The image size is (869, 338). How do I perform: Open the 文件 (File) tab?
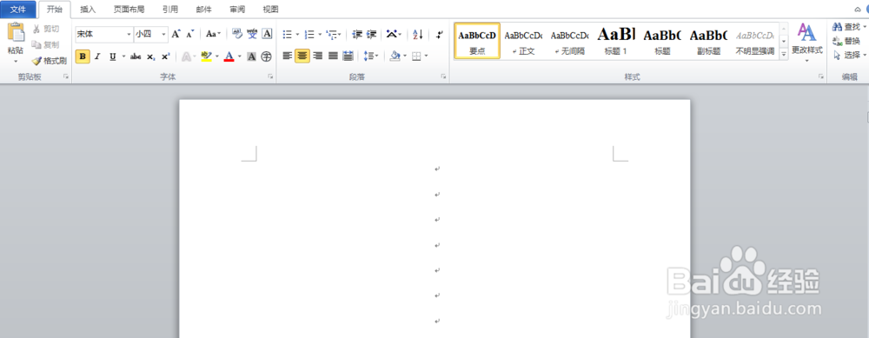coord(18,10)
